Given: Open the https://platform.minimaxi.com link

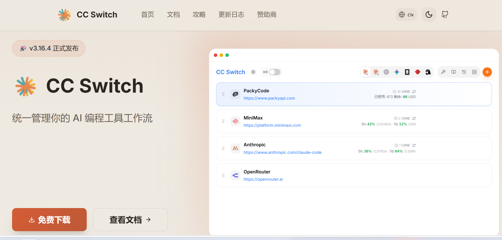Looking at the screenshot, I should point(272,125).
